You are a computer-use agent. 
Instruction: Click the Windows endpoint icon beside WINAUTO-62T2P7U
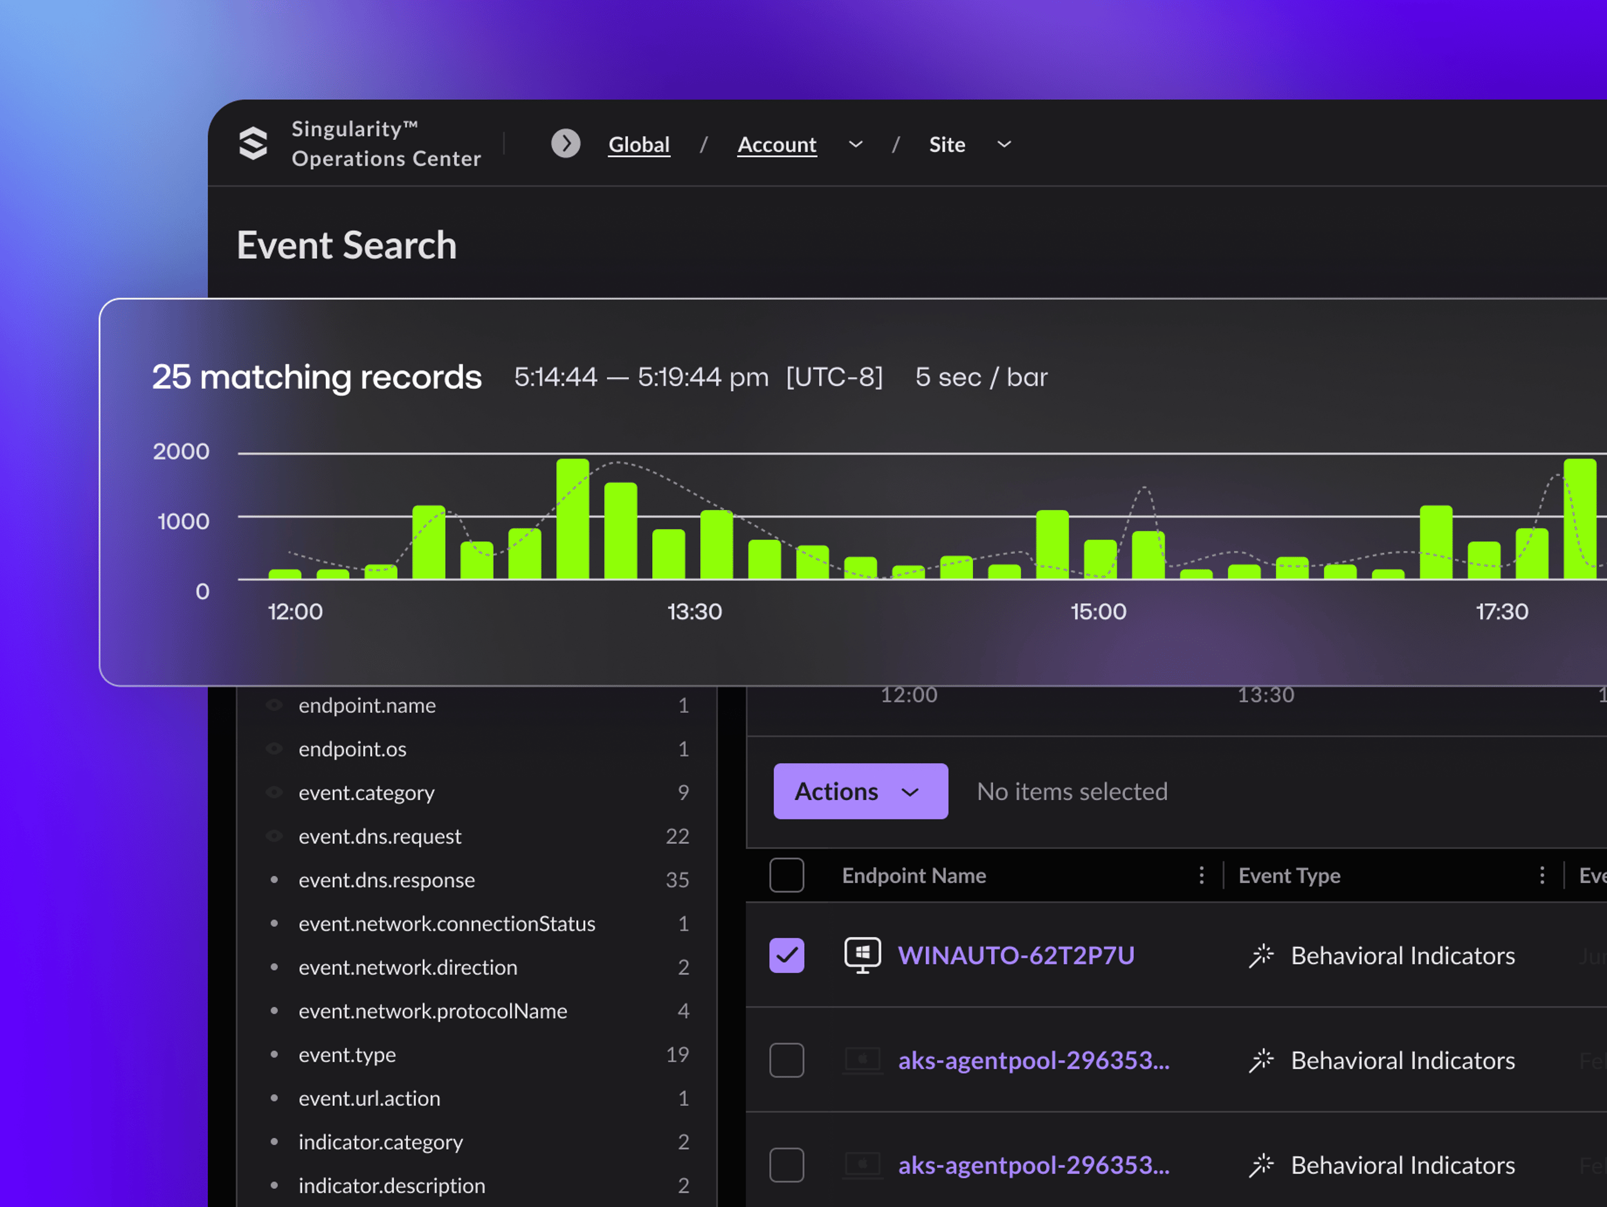863,955
